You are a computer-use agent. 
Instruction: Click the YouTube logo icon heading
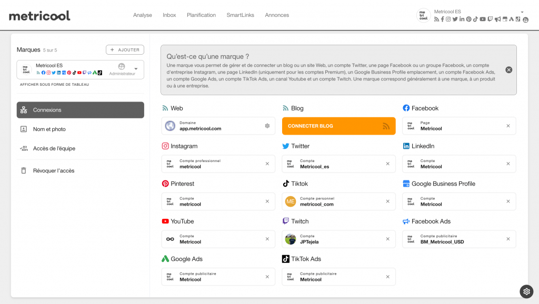(165, 221)
